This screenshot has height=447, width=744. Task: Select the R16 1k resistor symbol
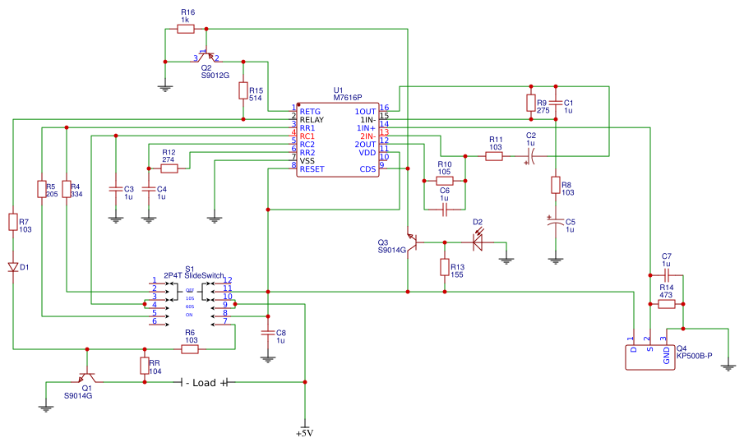(186, 30)
